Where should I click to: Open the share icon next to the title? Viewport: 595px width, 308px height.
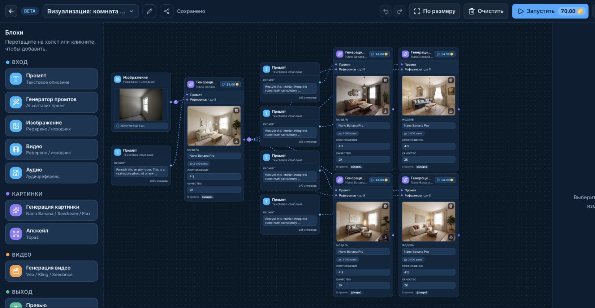click(166, 11)
